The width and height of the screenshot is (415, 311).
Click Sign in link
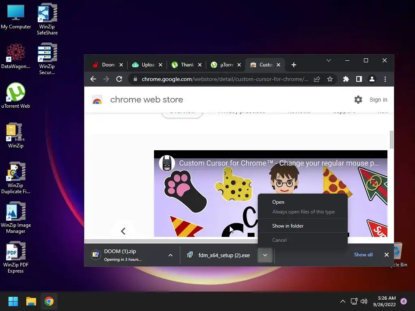(x=378, y=100)
